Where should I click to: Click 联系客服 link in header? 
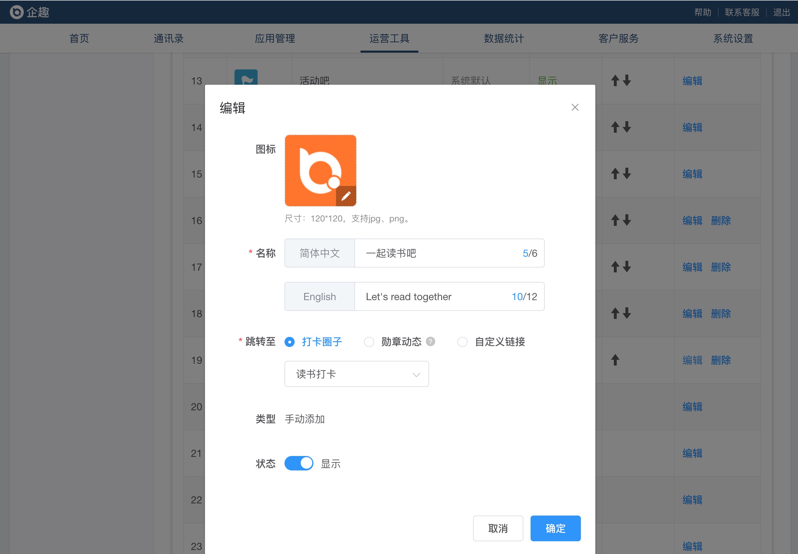click(742, 12)
